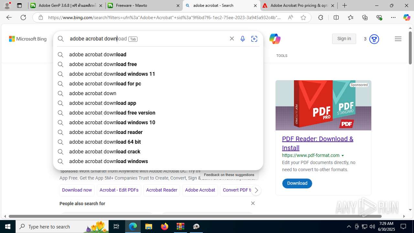Add page to favorites star icon
The height and width of the screenshot is (233, 414).
303,17
